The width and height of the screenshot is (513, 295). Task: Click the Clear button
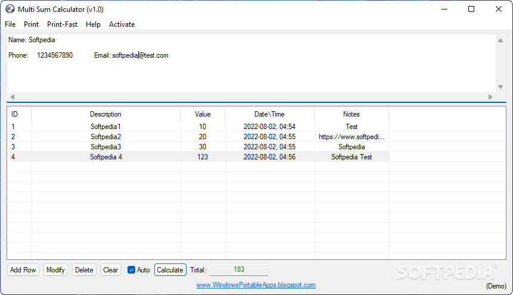click(111, 270)
